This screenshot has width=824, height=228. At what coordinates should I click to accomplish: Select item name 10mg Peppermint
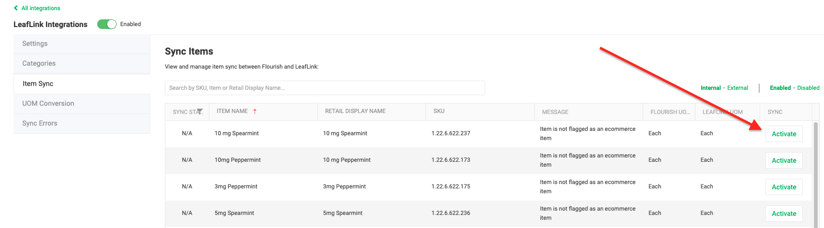point(237,160)
